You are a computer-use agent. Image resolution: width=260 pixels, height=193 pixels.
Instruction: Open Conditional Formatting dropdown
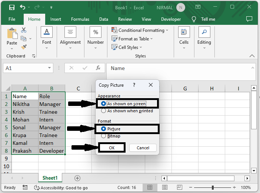(x=140, y=30)
